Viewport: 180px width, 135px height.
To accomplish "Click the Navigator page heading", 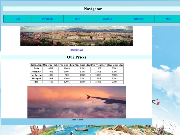I will point(93,9).
